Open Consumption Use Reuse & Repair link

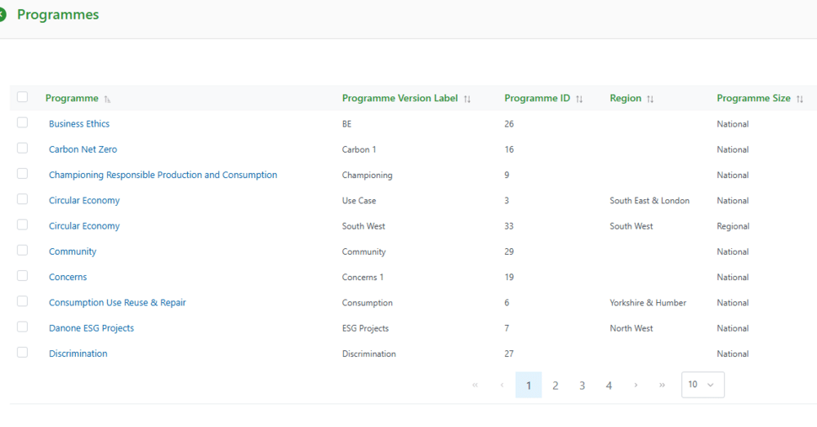coord(117,303)
